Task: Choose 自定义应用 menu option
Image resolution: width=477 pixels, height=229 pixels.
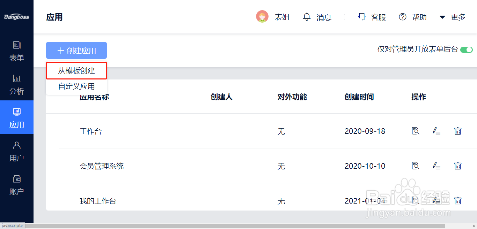Action: (76, 86)
